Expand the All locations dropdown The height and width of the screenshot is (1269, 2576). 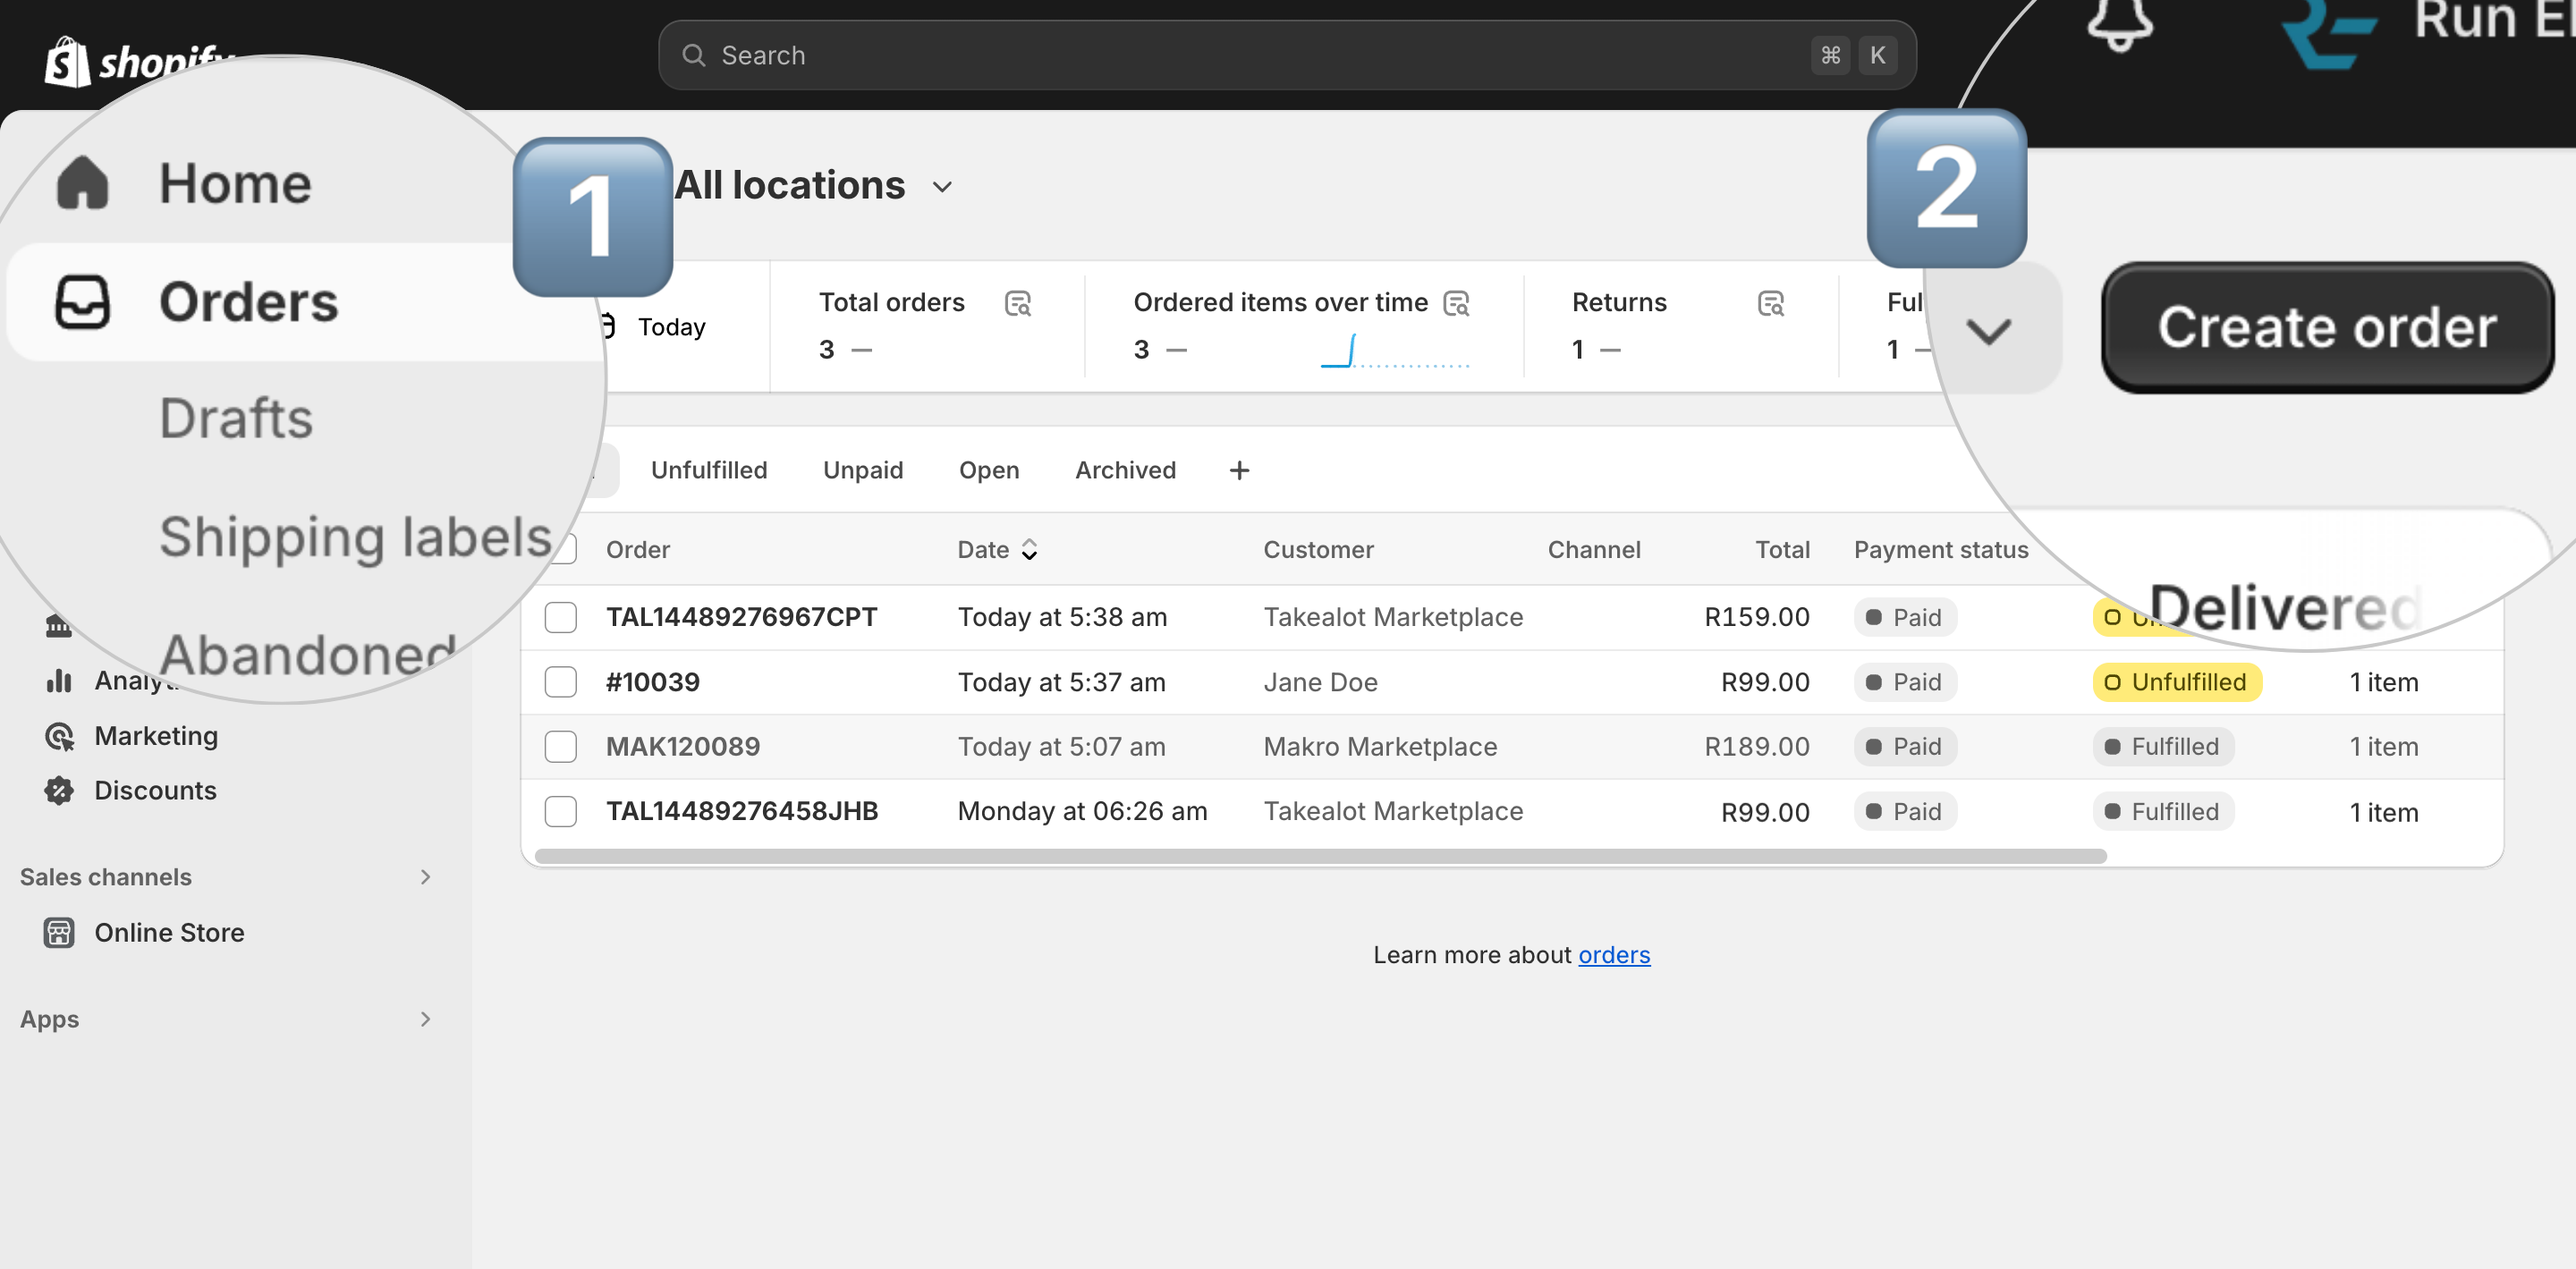pyautogui.click(x=814, y=186)
